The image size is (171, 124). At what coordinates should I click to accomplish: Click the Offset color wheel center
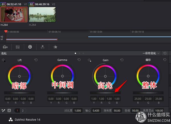(148, 76)
